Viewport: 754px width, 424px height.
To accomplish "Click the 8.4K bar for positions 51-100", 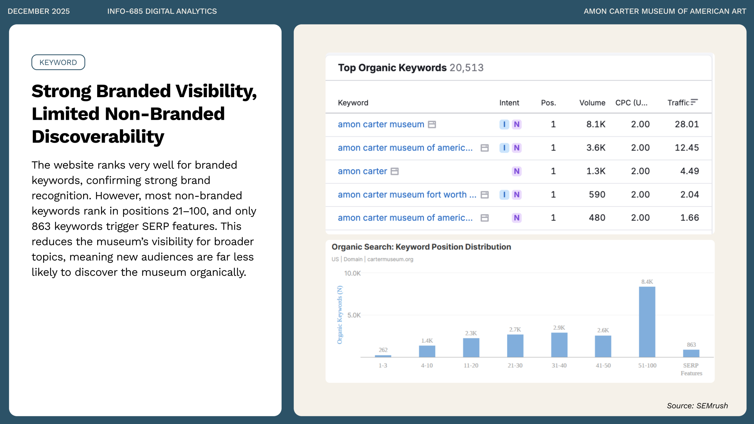I will point(647,322).
